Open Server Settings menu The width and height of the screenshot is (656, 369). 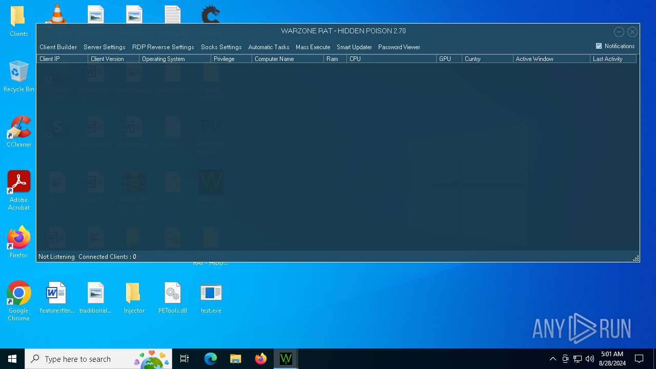[105, 47]
